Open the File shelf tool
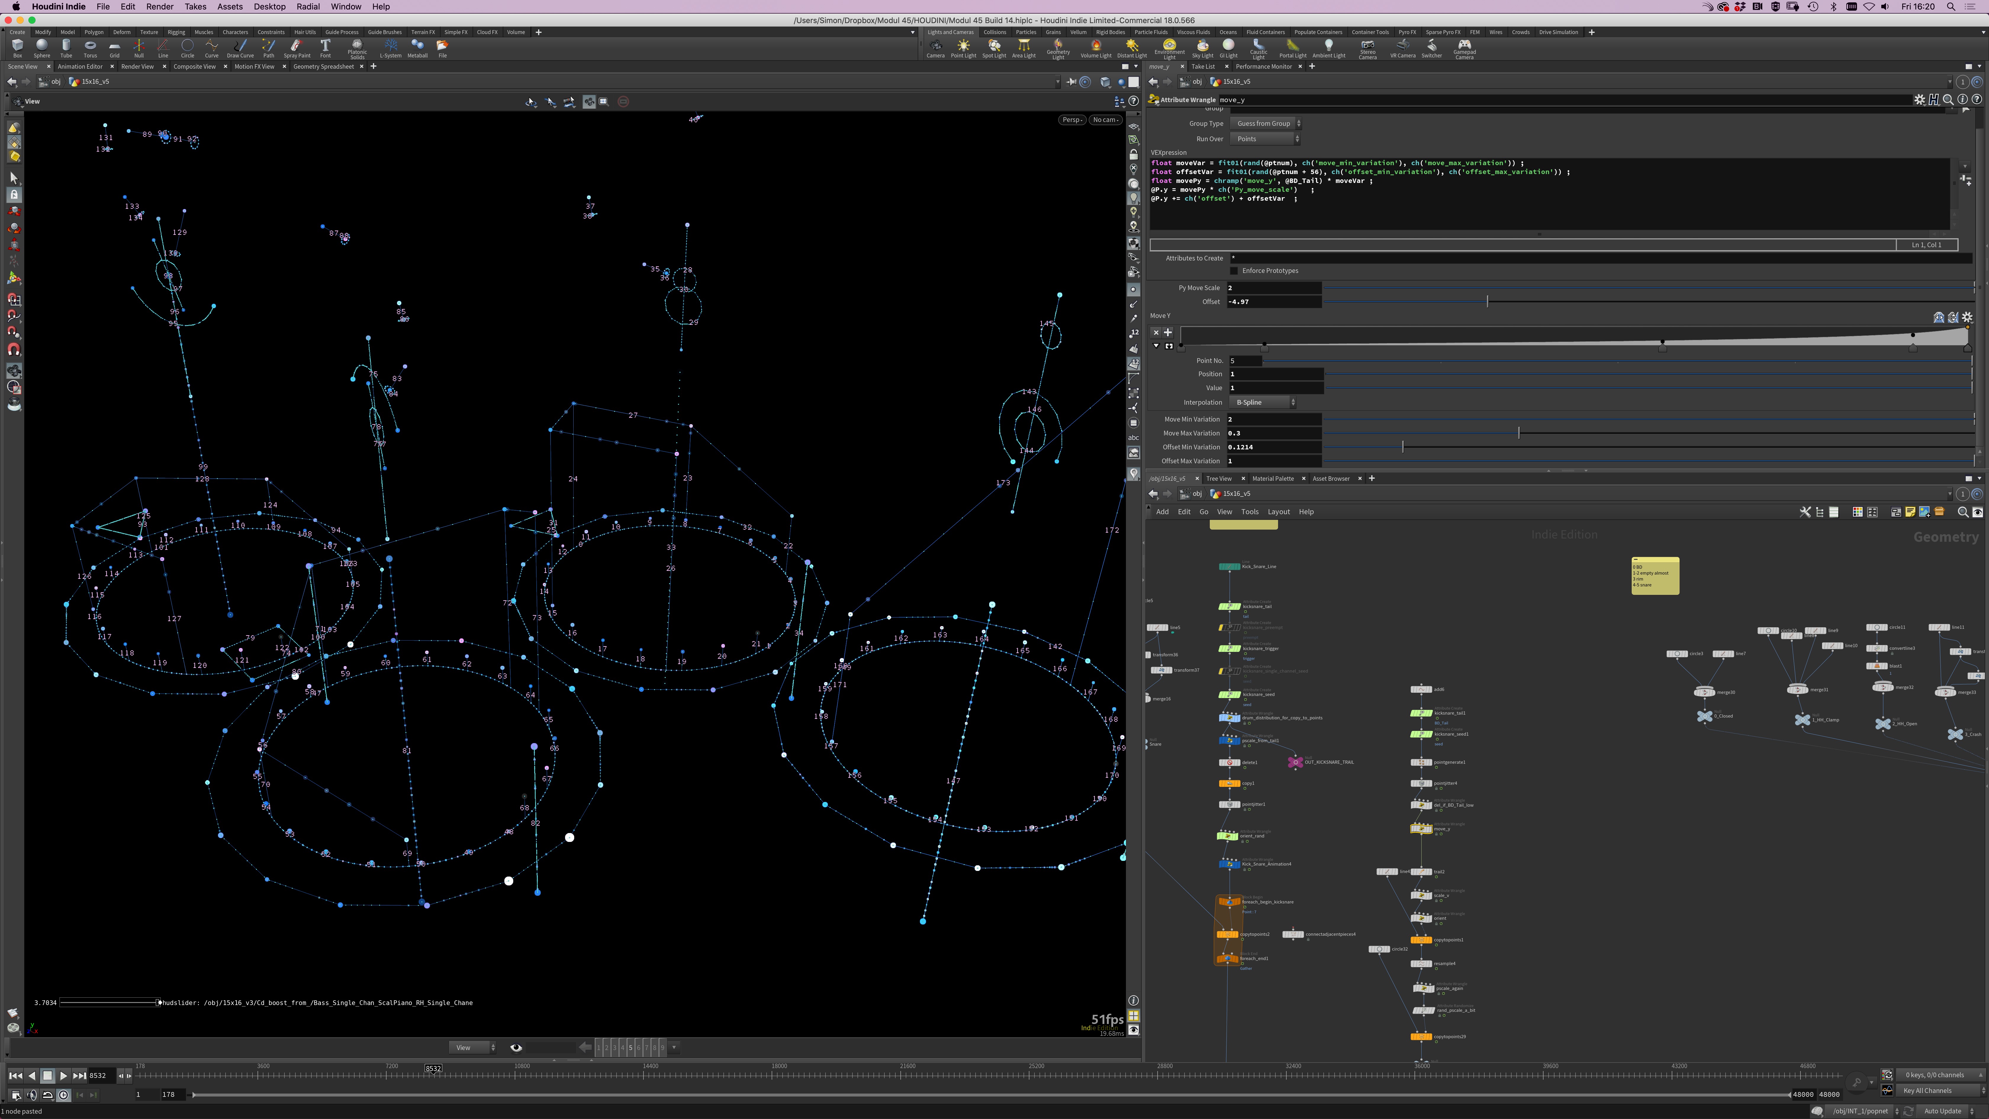This screenshot has width=1989, height=1119. [x=442, y=49]
